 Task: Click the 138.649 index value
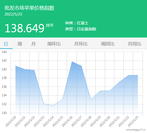click(25, 28)
